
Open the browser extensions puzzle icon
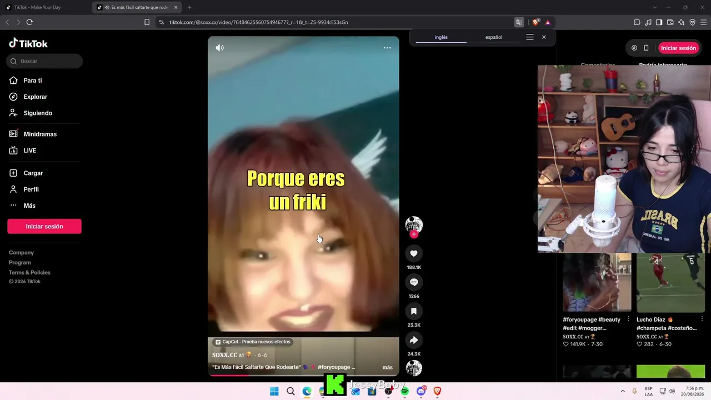pos(637,22)
